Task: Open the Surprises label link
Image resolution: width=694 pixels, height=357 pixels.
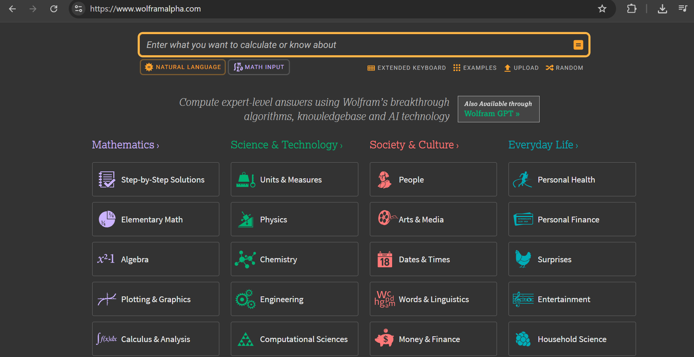Action: (x=554, y=260)
